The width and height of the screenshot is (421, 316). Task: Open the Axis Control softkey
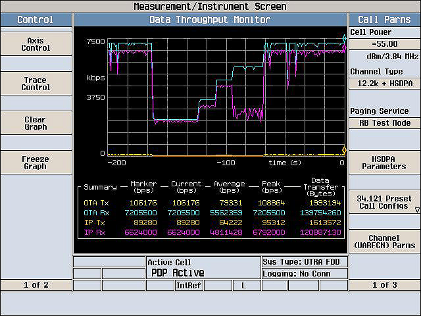(36, 44)
